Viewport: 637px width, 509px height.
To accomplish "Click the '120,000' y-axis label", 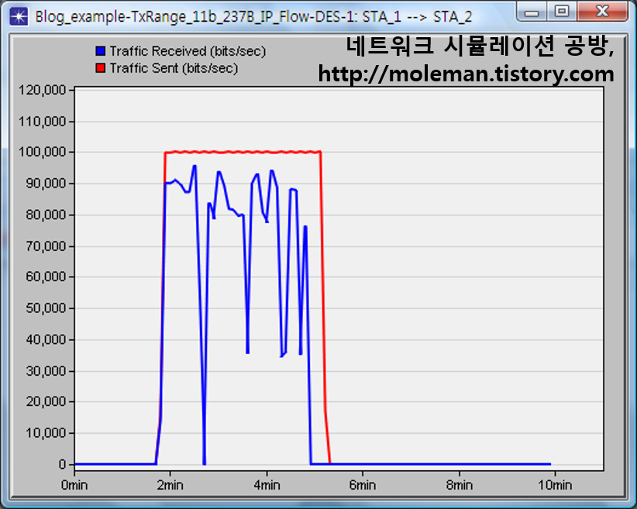I will [x=43, y=90].
